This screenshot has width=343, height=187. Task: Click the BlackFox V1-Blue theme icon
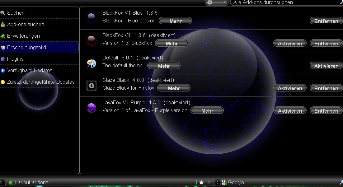tap(92, 18)
